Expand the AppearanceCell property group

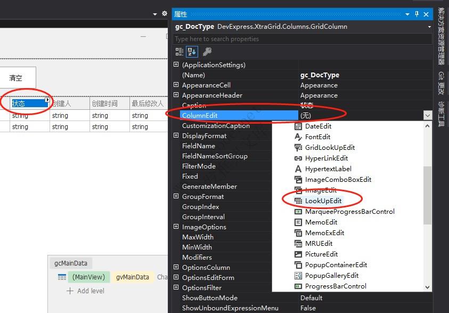click(x=176, y=85)
